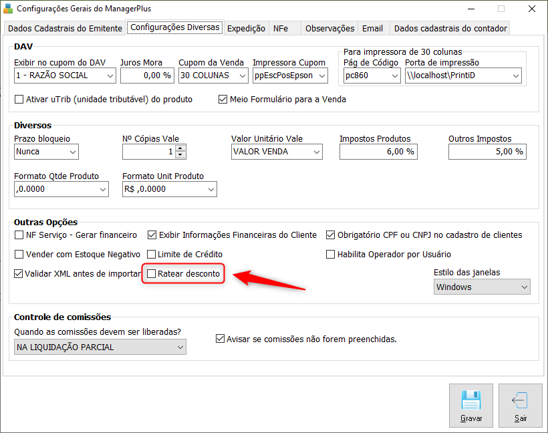Screen dimensions: 548x433
Task: Click the Gravar floppy disk button
Action: coord(470,406)
